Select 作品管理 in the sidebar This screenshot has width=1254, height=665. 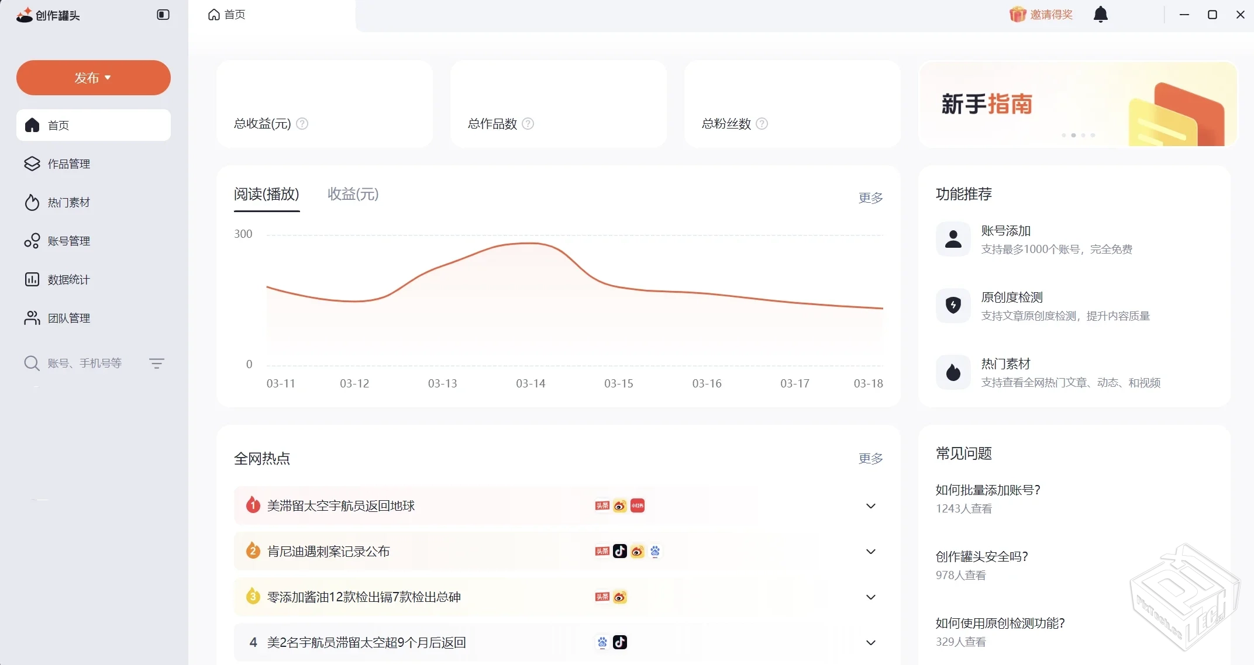[x=68, y=164]
